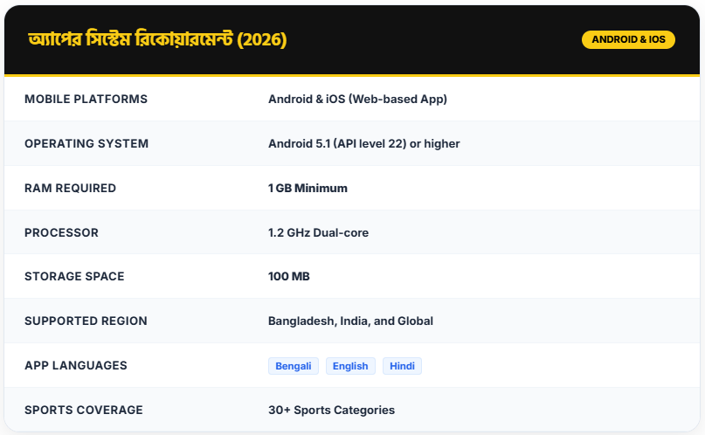Click the 'Android 5.1 (API level 22)' value

coord(363,144)
